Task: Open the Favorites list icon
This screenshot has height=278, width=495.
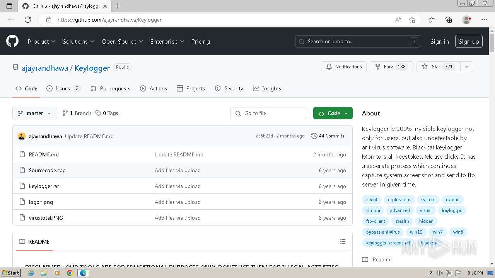Action: coord(432,20)
